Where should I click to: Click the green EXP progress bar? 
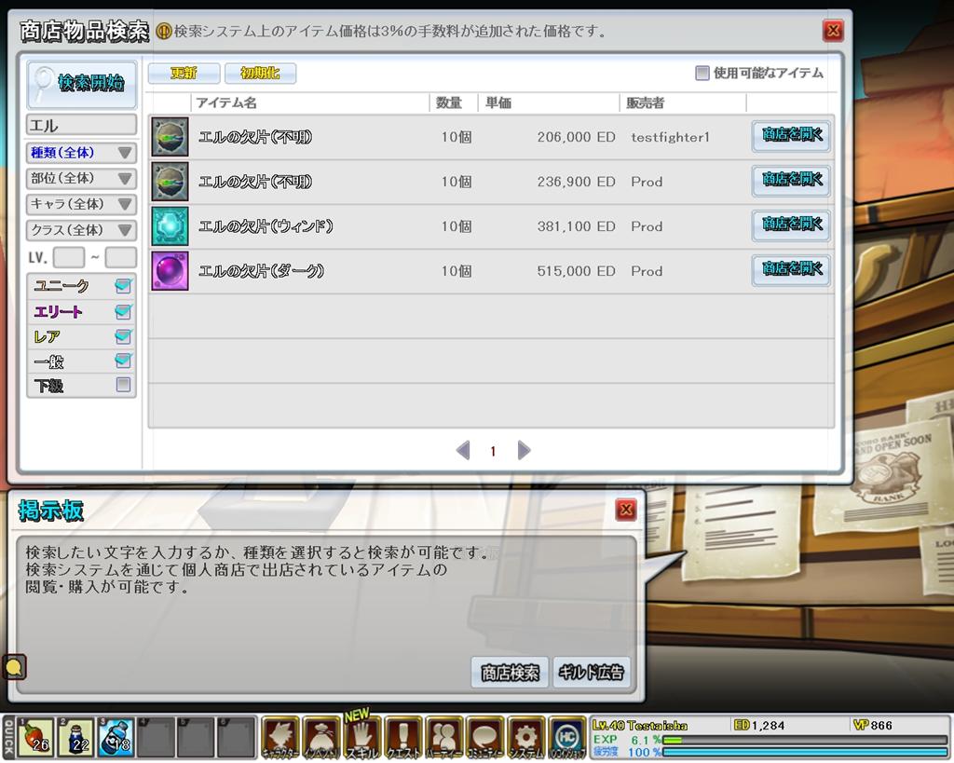point(805,740)
